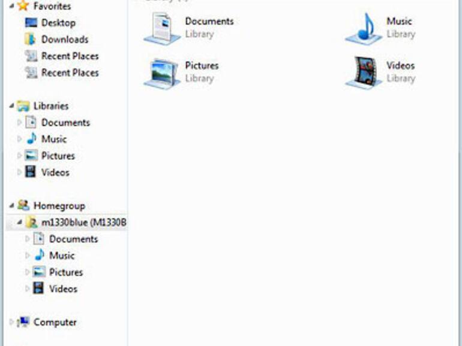This screenshot has width=462, height=346.
Task: Expand Videos under Libraries
Action: (x=19, y=172)
